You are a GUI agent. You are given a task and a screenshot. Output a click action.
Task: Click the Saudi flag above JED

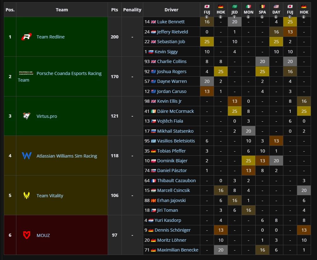click(235, 7)
